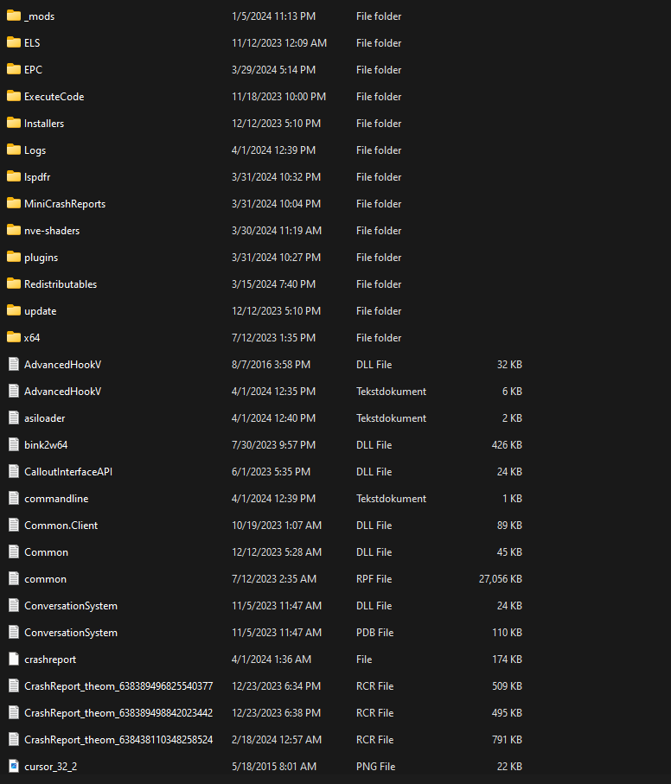Click date 4/1/2024 1:36 AM
The height and width of the screenshot is (784, 671).
click(x=272, y=660)
